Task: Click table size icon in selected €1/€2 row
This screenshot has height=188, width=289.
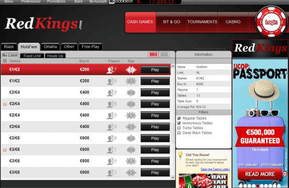Action: click(131, 70)
